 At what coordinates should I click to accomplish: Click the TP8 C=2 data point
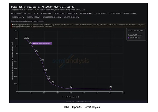coord(71,89)
